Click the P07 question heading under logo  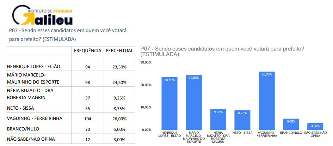click(68, 35)
